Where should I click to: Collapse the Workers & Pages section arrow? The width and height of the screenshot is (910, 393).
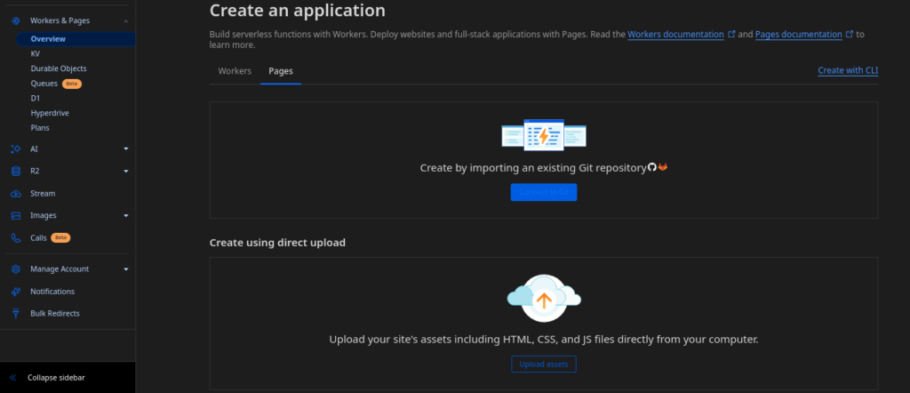[126, 21]
